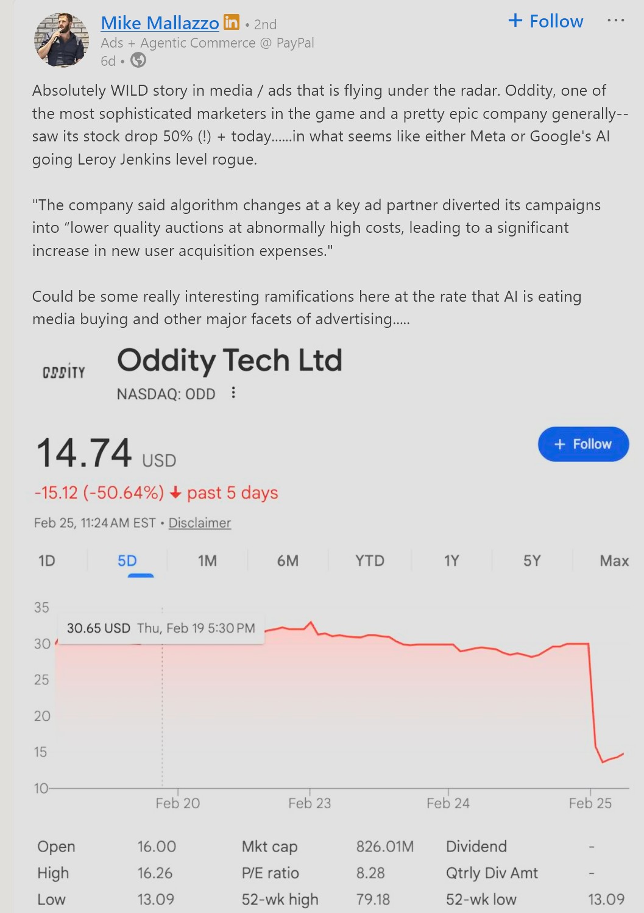Select the 5D chart tab
Image resolution: width=644 pixels, height=913 pixels.
tap(127, 561)
